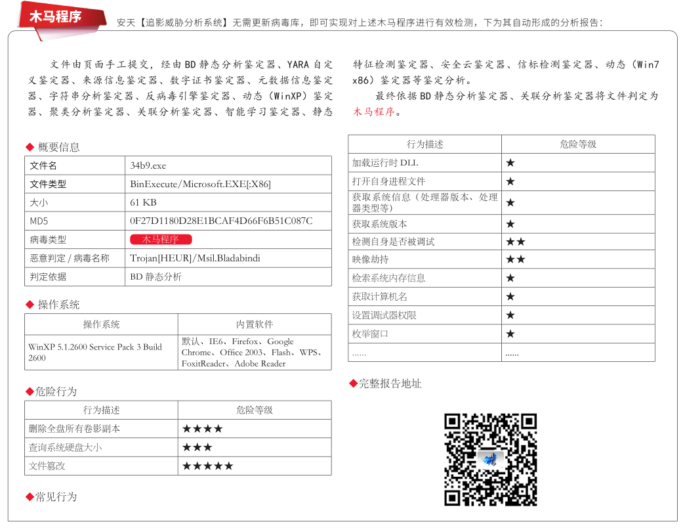Click the star rating for 加载运行时 DLL

(x=510, y=163)
